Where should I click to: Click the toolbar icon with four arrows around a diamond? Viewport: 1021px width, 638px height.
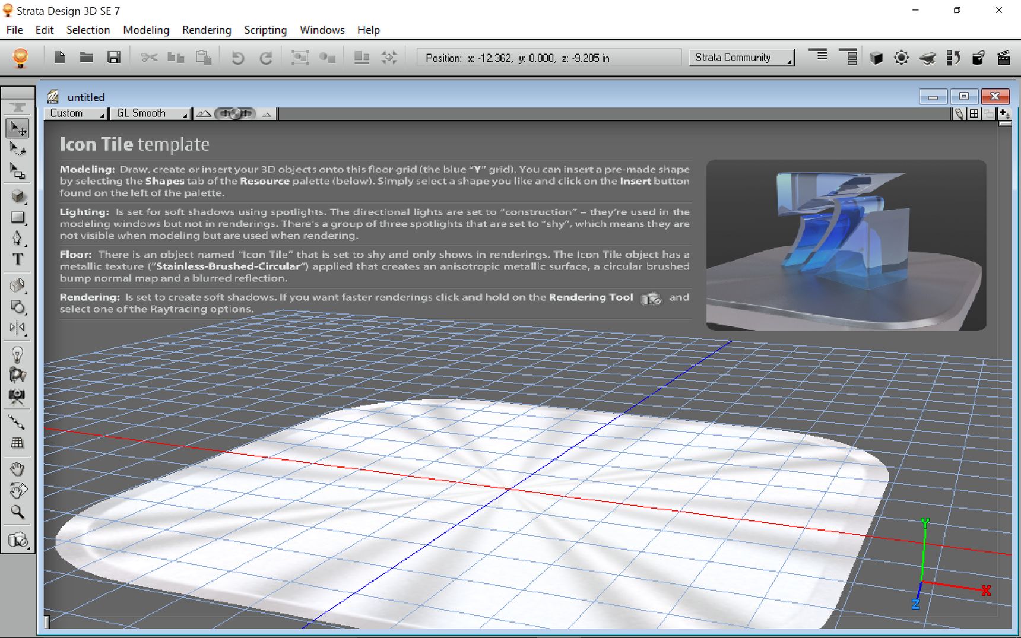389,58
